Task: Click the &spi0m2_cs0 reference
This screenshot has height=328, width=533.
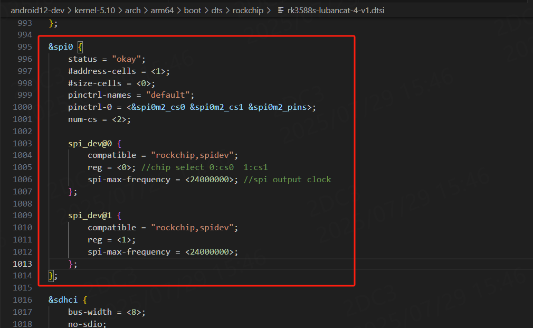Action: click(x=158, y=107)
